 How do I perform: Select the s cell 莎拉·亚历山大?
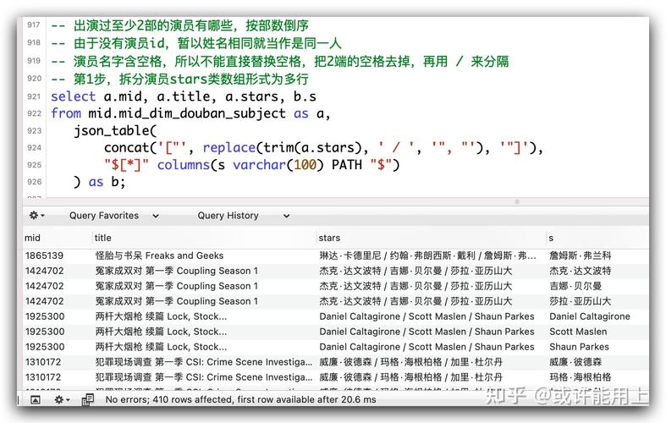(x=581, y=301)
